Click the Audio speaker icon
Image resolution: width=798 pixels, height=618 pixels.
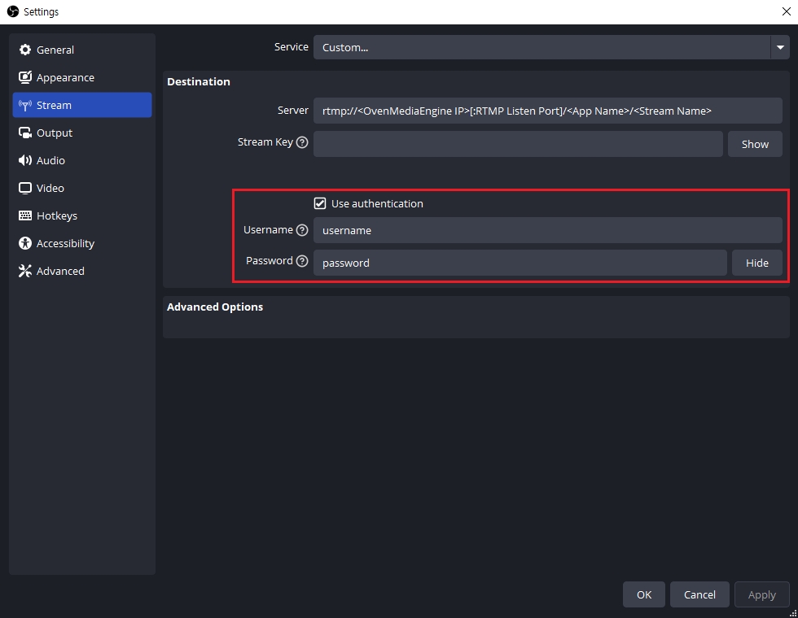coord(25,161)
